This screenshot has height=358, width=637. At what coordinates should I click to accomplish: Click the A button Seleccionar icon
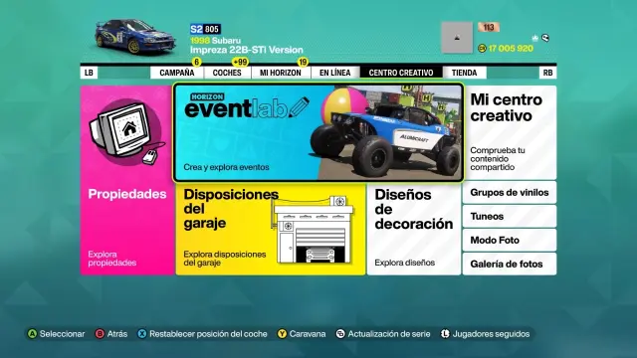tap(32, 334)
